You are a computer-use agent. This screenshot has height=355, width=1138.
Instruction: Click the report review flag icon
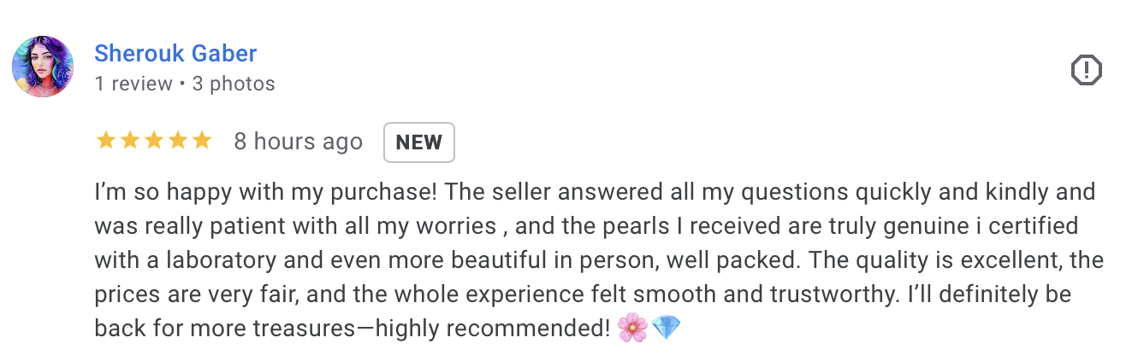coord(1087,69)
